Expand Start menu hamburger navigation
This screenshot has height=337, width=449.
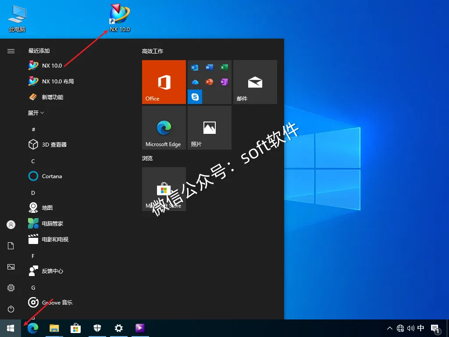(11, 51)
